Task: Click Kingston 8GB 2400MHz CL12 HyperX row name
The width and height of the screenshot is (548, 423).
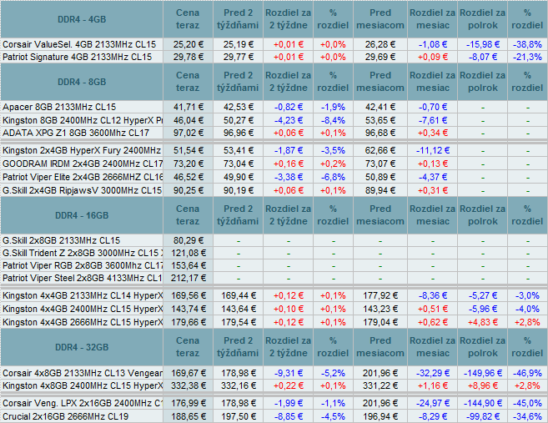Action: tap(83, 120)
